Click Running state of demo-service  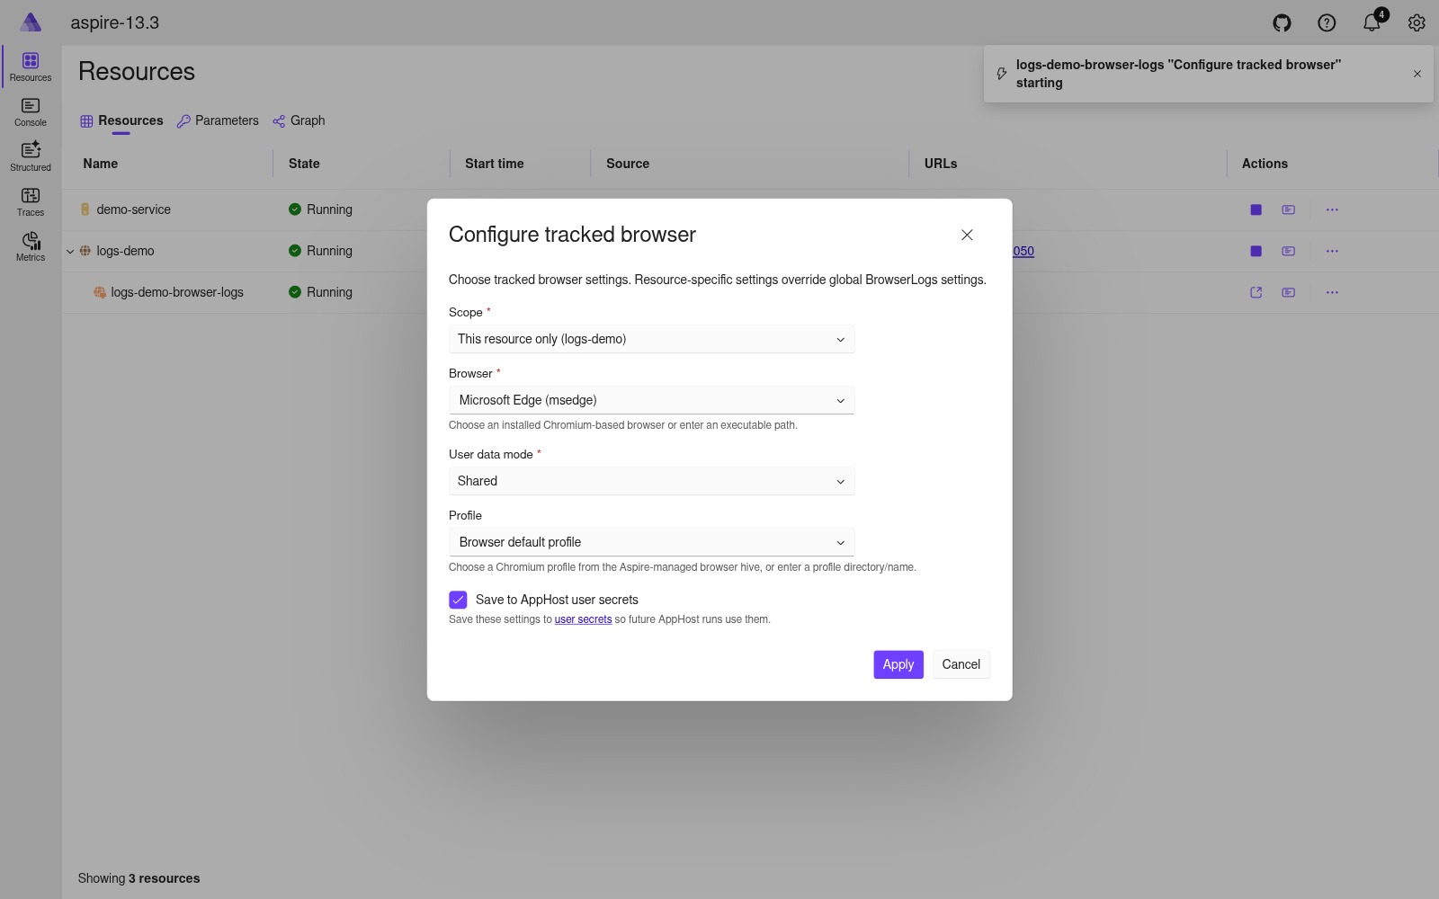click(320, 209)
